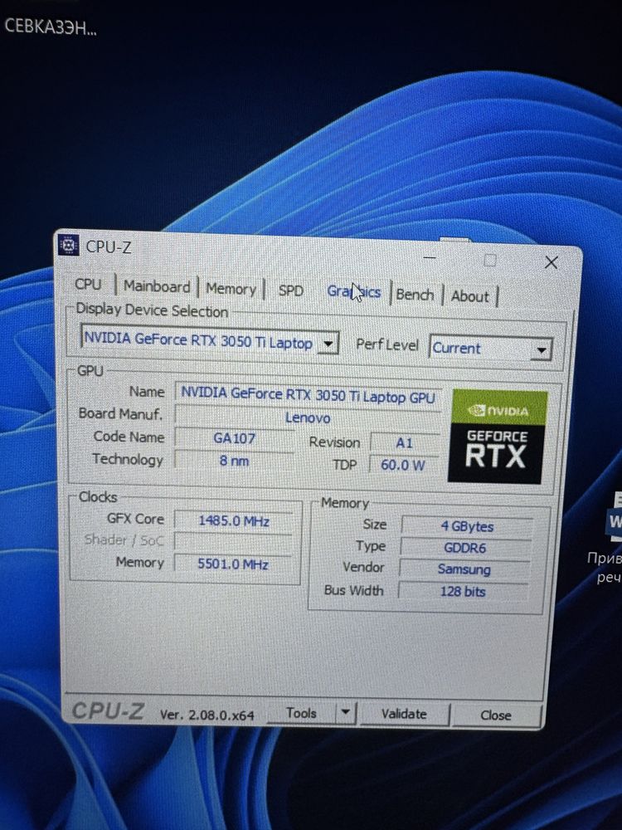
Task: Expand the Tools dropdown arrow
Action: click(345, 712)
